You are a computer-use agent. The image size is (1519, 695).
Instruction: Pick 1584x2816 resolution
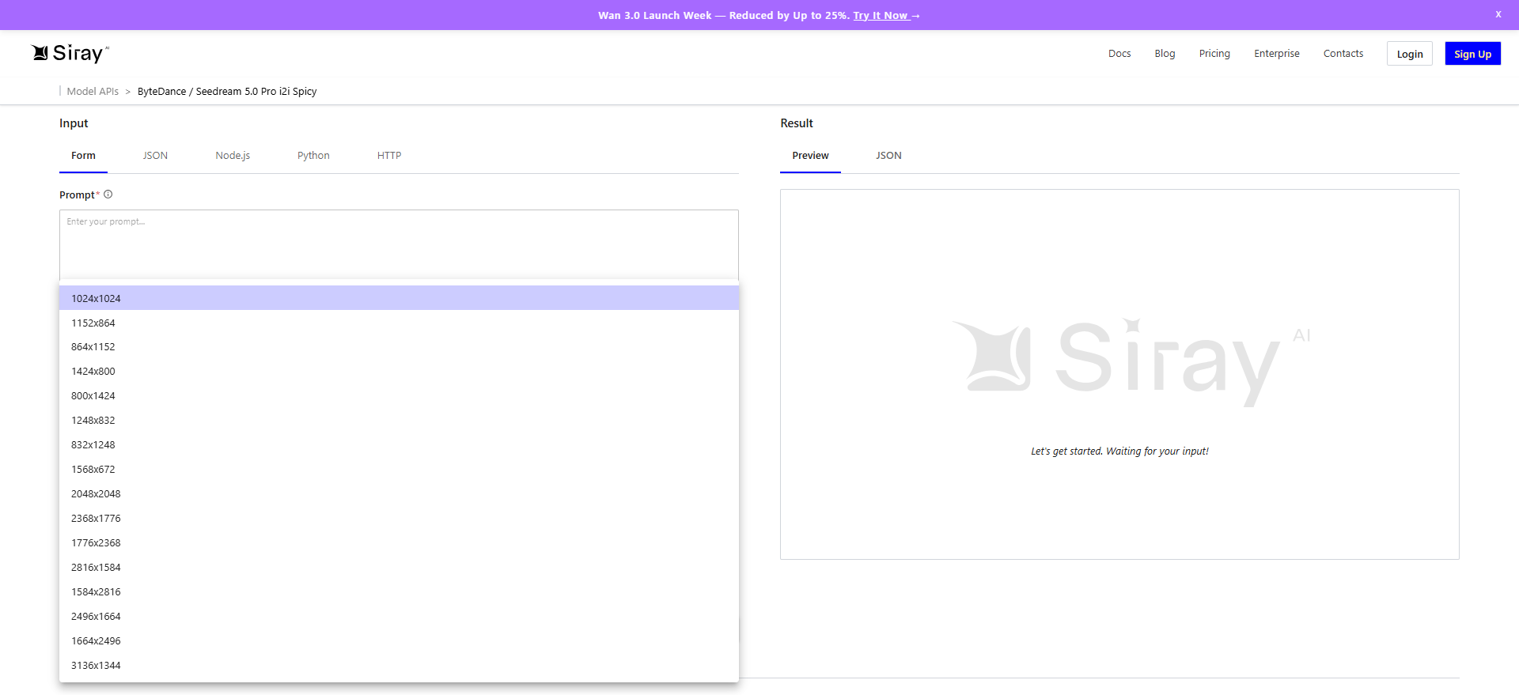(399, 592)
